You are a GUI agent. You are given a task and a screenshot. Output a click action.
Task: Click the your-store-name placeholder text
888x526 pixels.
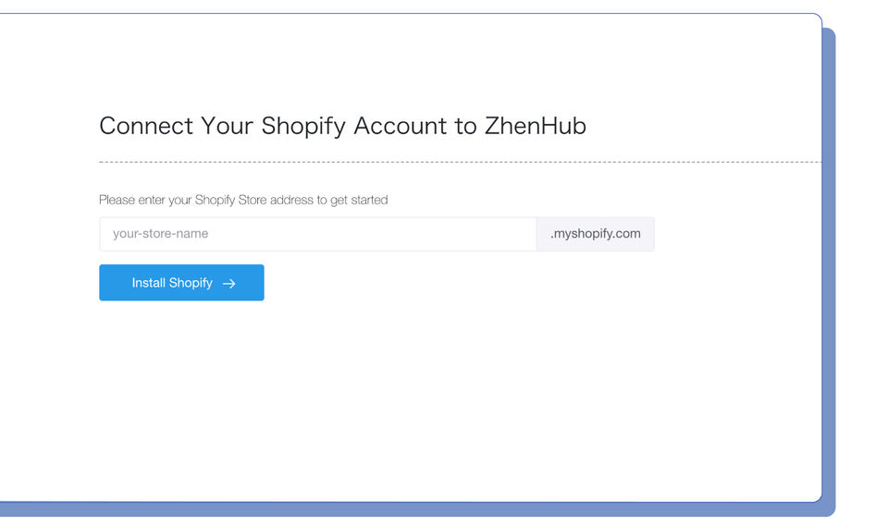click(161, 234)
